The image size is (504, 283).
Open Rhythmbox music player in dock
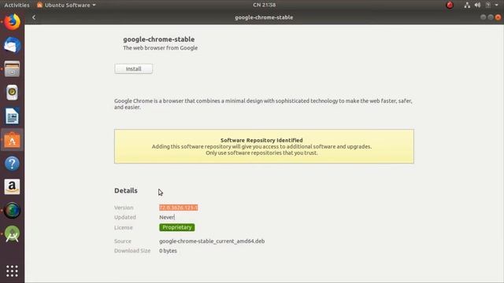point(13,93)
